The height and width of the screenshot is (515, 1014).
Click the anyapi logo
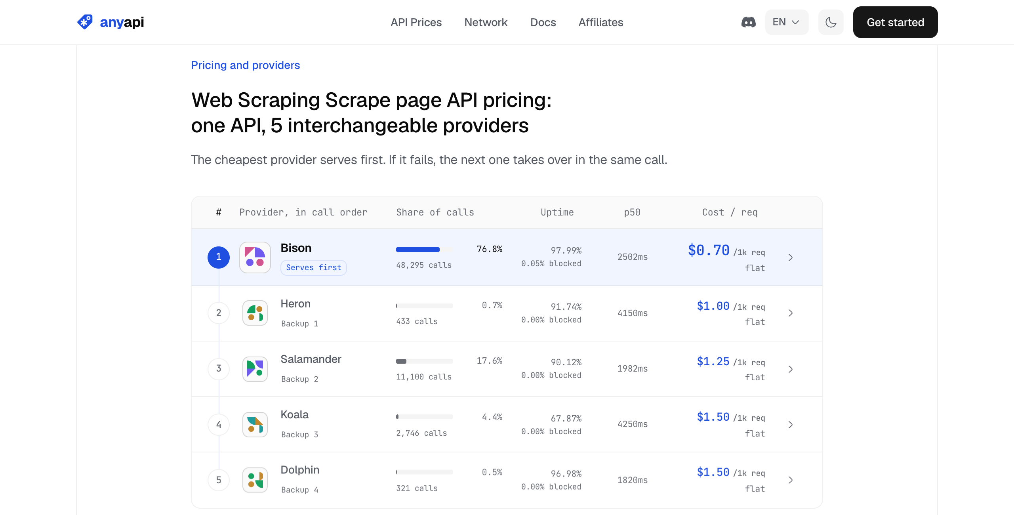click(111, 22)
